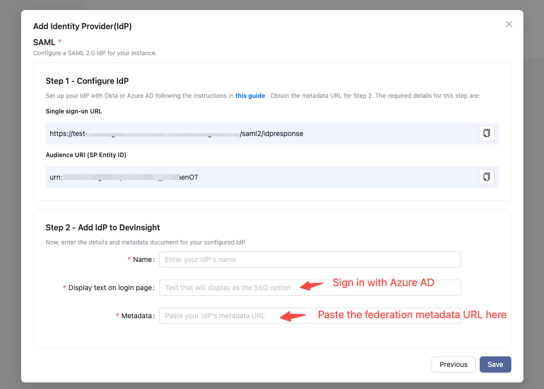Screen dimensions: 544x389
Task: Close the Add Identity Provider dialog
Action: pyautogui.click(x=509, y=24)
